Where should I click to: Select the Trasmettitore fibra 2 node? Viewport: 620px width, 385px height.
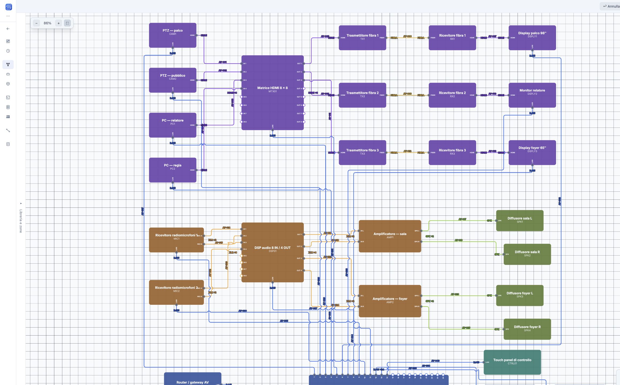(362, 95)
